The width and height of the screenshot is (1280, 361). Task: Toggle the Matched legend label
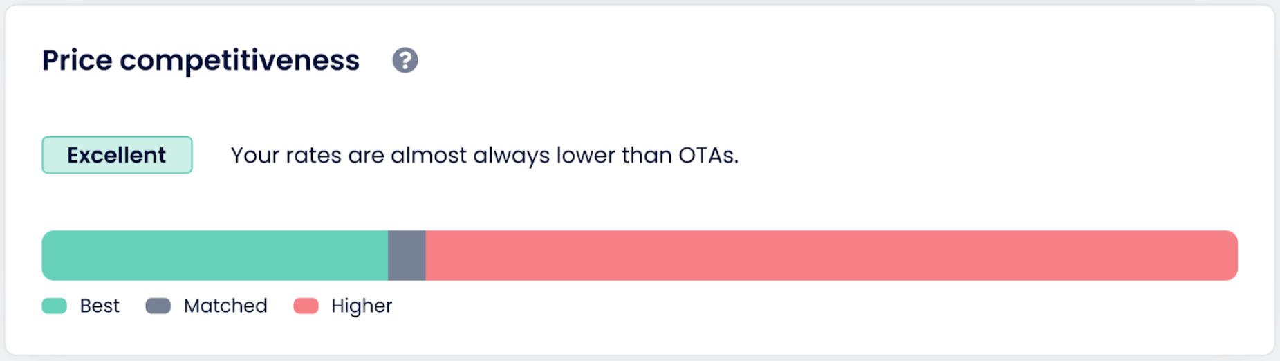(225, 306)
